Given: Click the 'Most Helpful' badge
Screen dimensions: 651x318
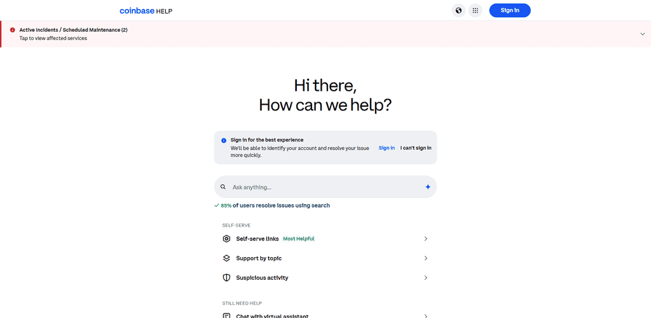Looking at the screenshot, I should point(299,239).
